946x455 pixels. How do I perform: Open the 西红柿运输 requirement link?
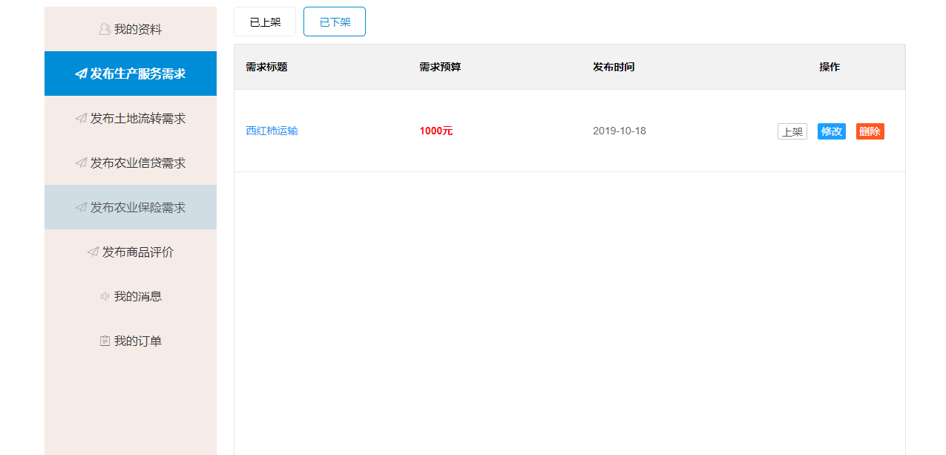272,131
